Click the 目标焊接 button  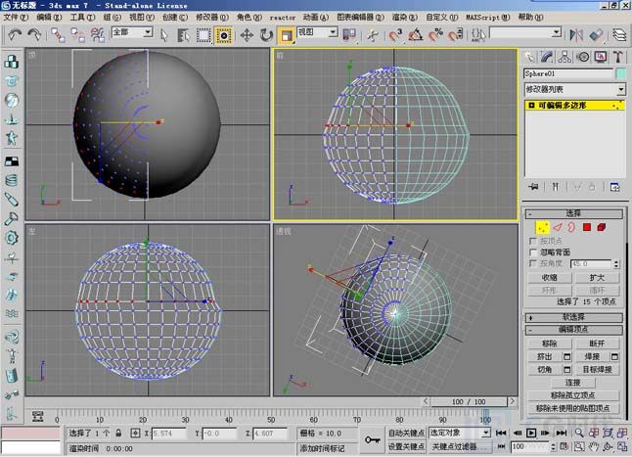(x=597, y=370)
